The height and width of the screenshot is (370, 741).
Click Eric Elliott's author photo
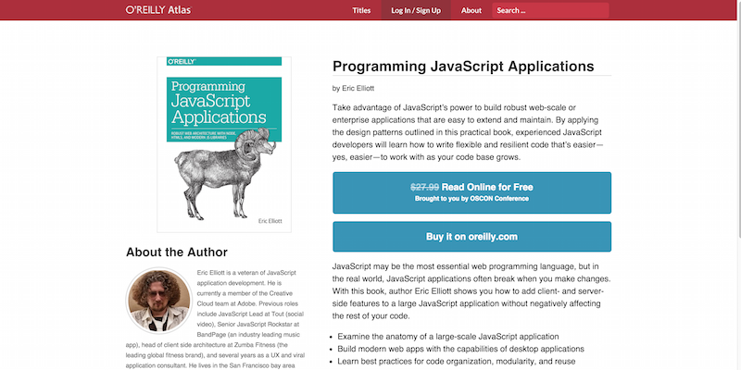point(158,300)
